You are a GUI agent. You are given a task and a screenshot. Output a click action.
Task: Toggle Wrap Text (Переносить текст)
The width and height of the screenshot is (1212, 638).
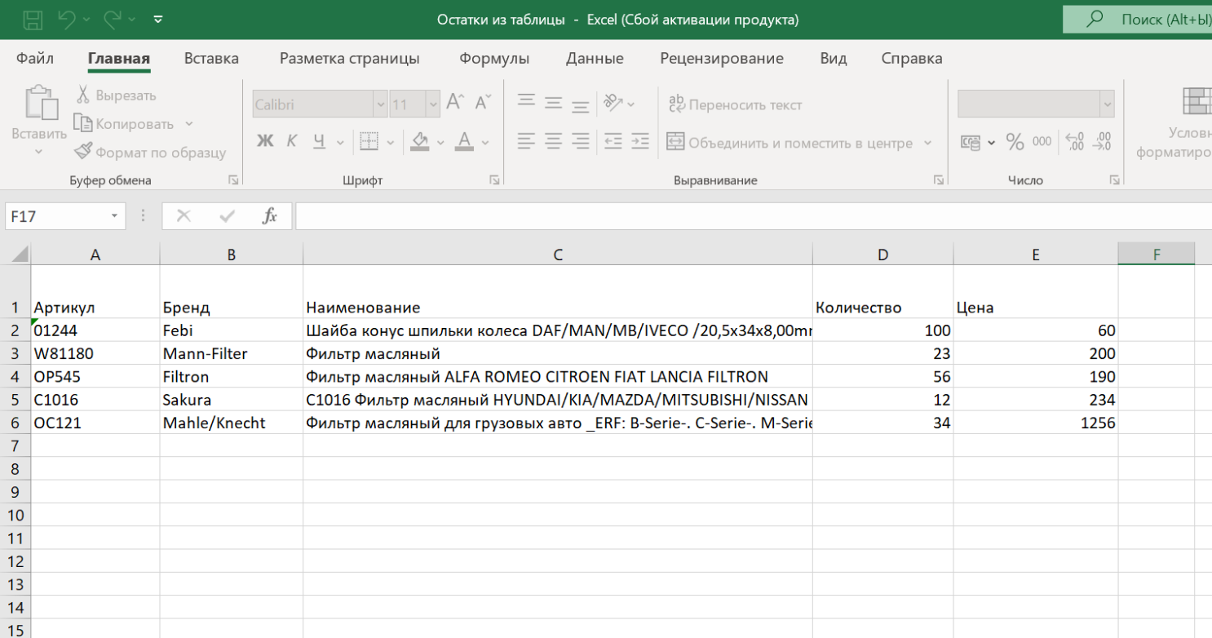click(735, 104)
